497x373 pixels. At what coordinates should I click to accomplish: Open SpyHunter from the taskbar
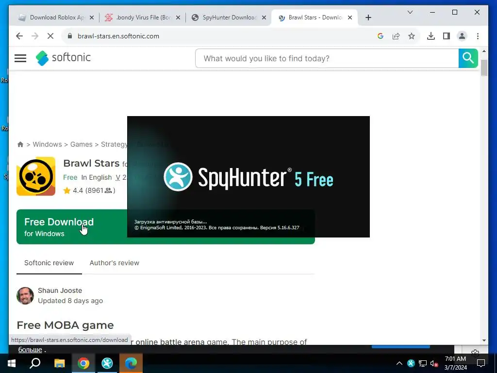click(107, 363)
